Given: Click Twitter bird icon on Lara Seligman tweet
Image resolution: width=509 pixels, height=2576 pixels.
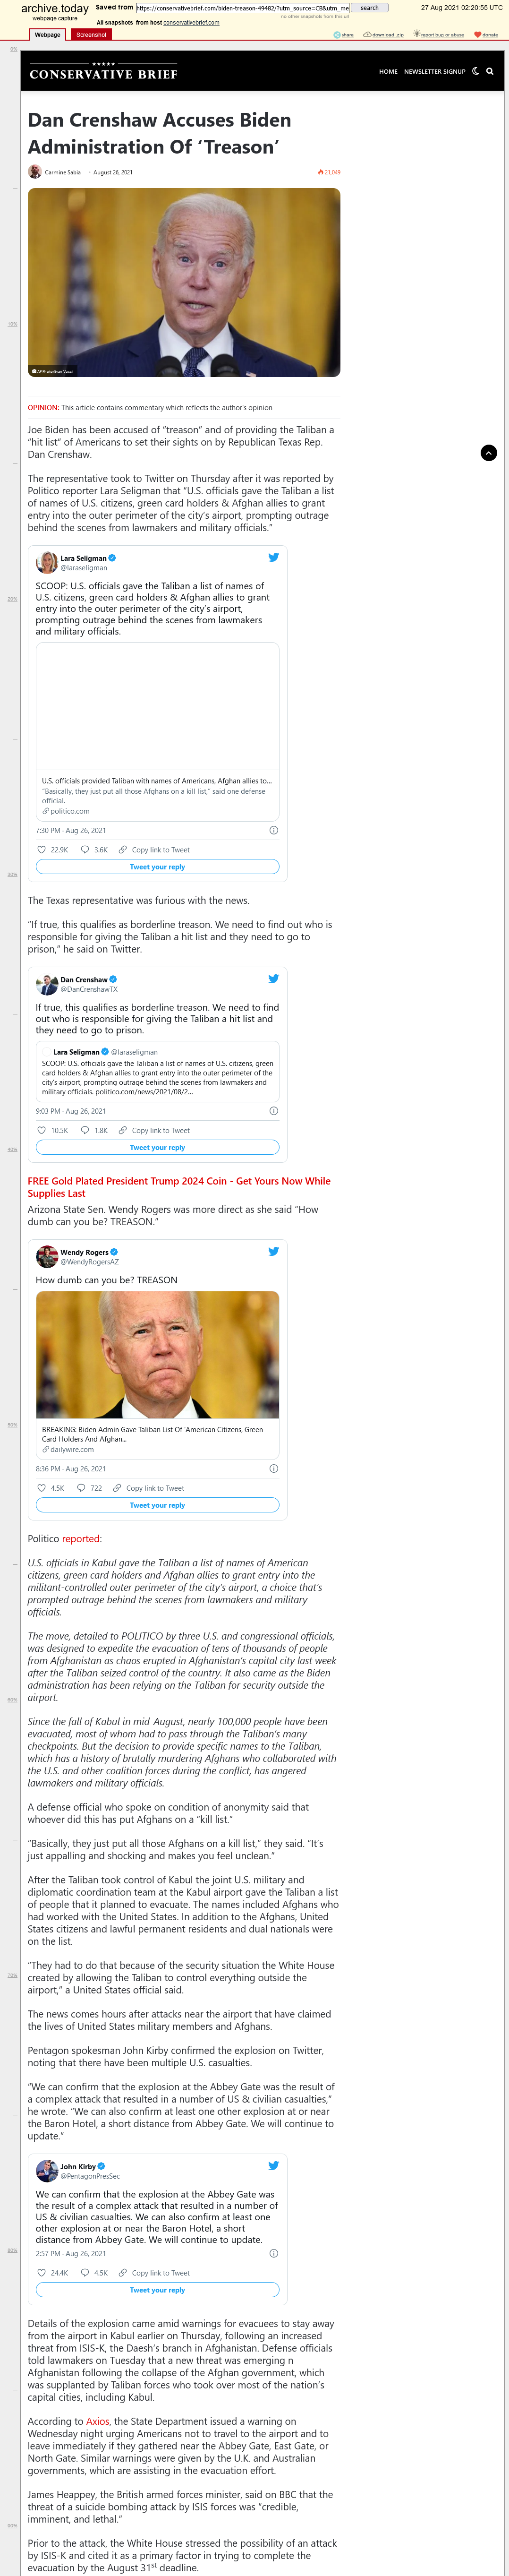Looking at the screenshot, I should coord(273,557).
